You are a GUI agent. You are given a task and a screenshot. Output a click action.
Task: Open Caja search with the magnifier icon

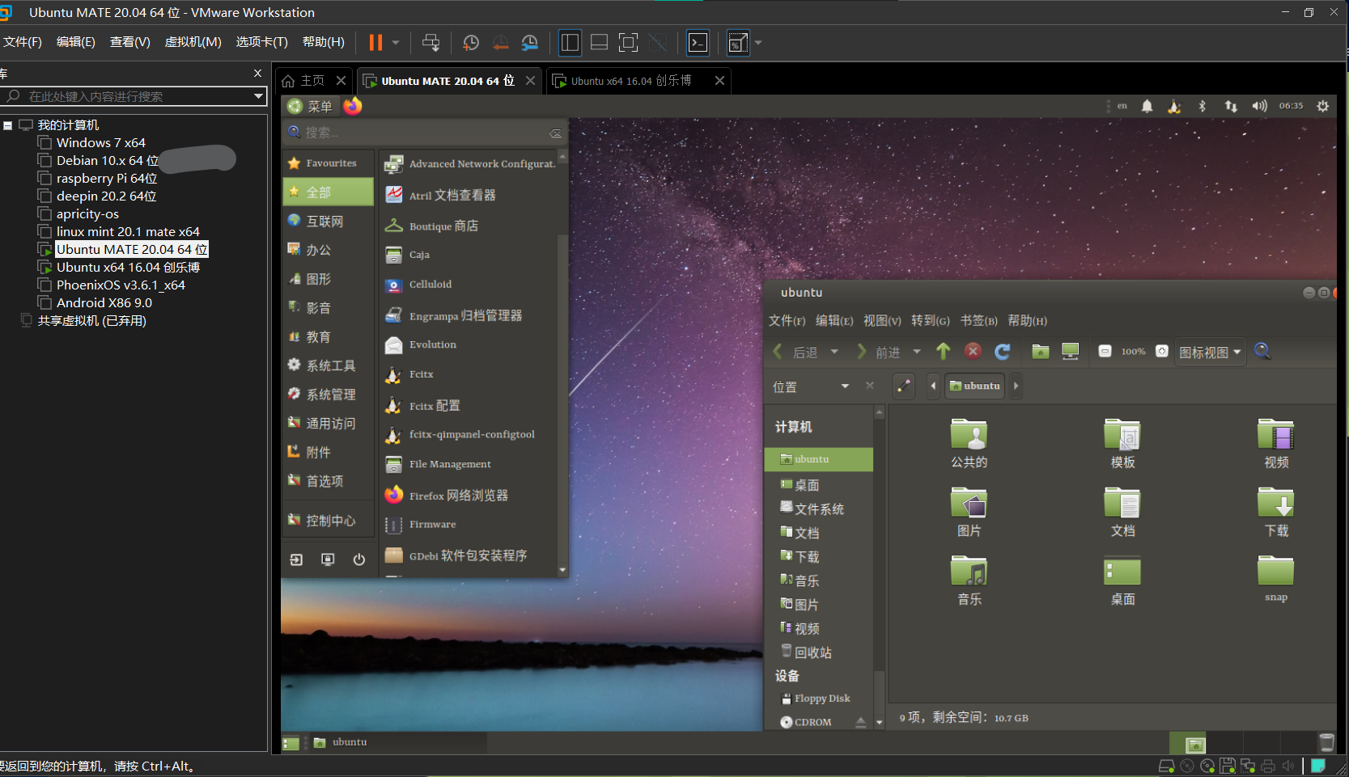pyautogui.click(x=1262, y=352)
